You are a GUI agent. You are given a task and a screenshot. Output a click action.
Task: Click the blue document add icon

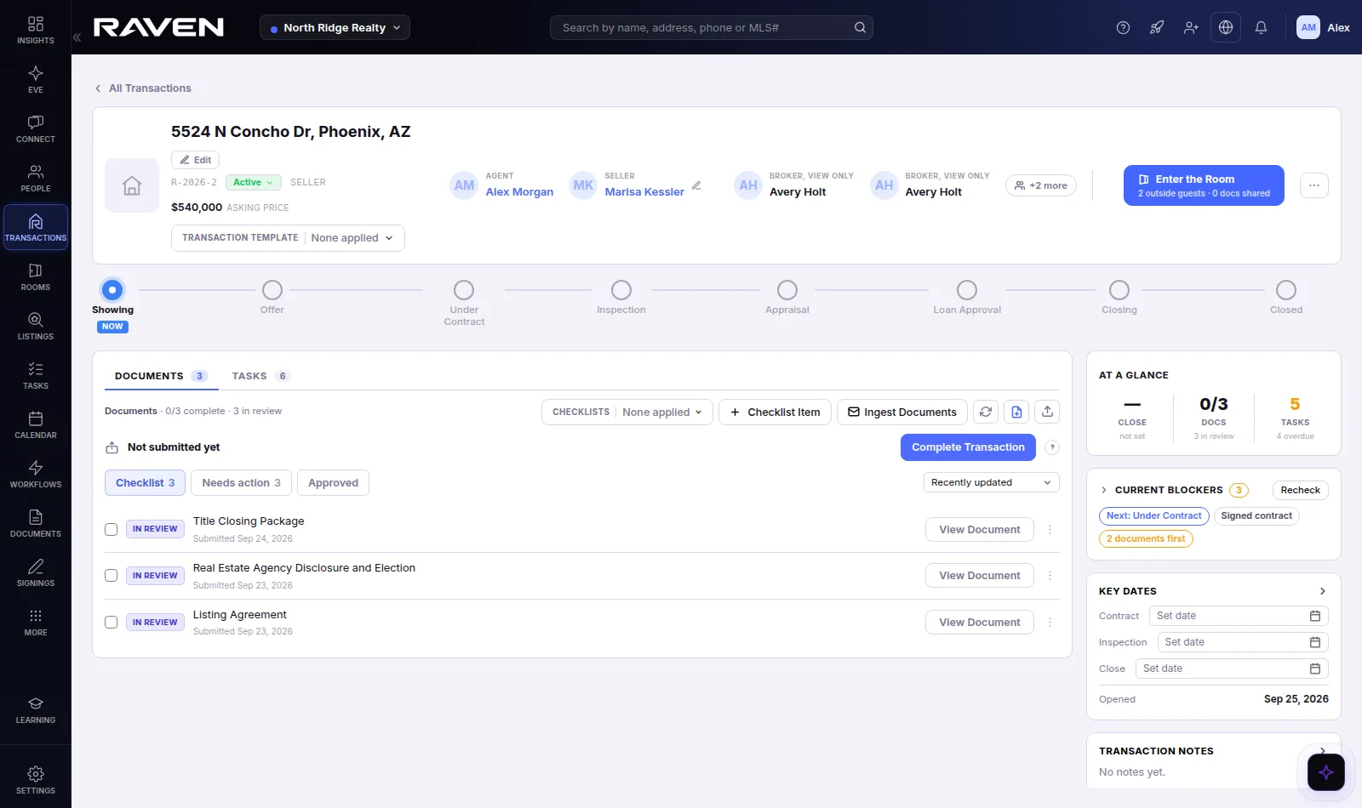click(1016, 412)
